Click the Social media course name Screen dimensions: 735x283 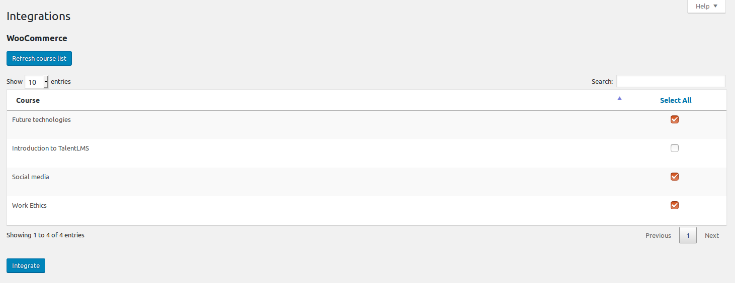(31, 177)
